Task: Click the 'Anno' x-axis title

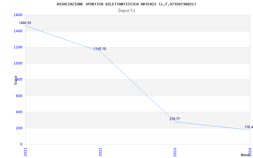Action: tap(245, 155)
